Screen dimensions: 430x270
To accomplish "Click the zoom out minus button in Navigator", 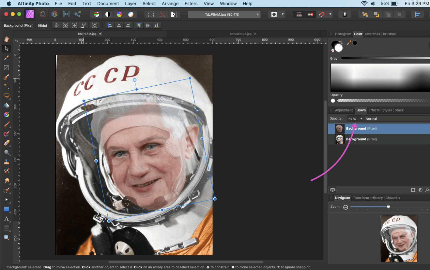I will pos(346,207).
